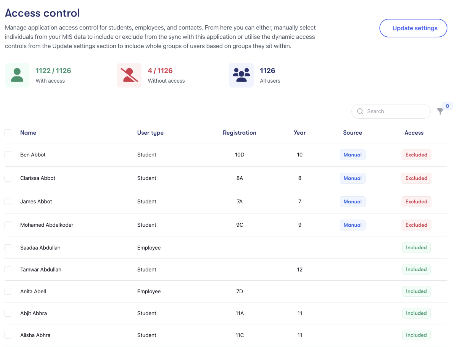Viewport: 464px width, 347px height.
Task: Click the filter count badge
Action: pos(447,106)
